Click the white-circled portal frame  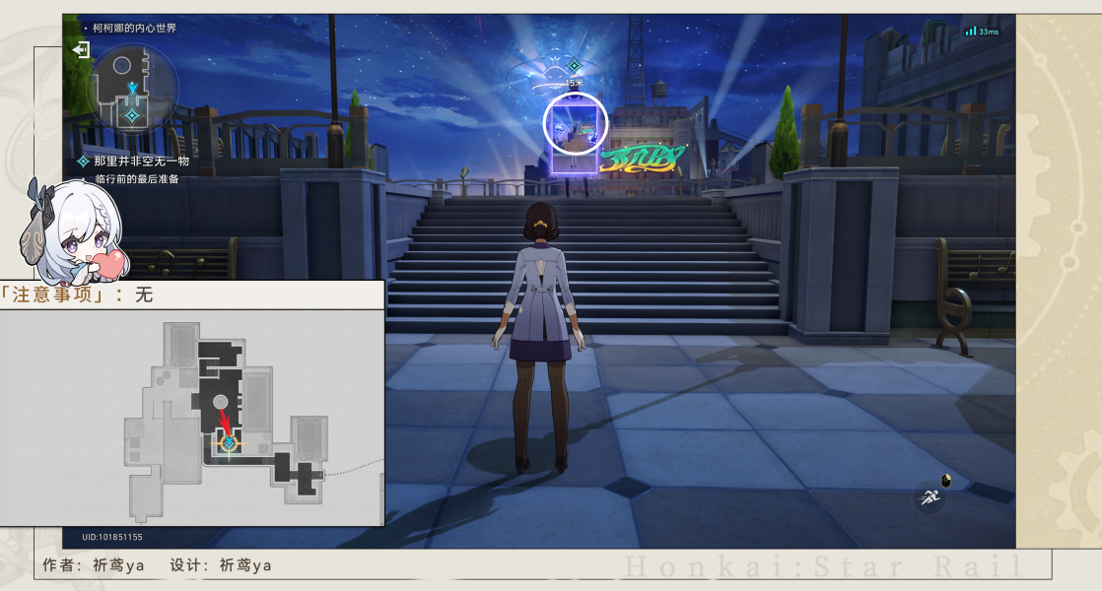click(x=576, y=123)
